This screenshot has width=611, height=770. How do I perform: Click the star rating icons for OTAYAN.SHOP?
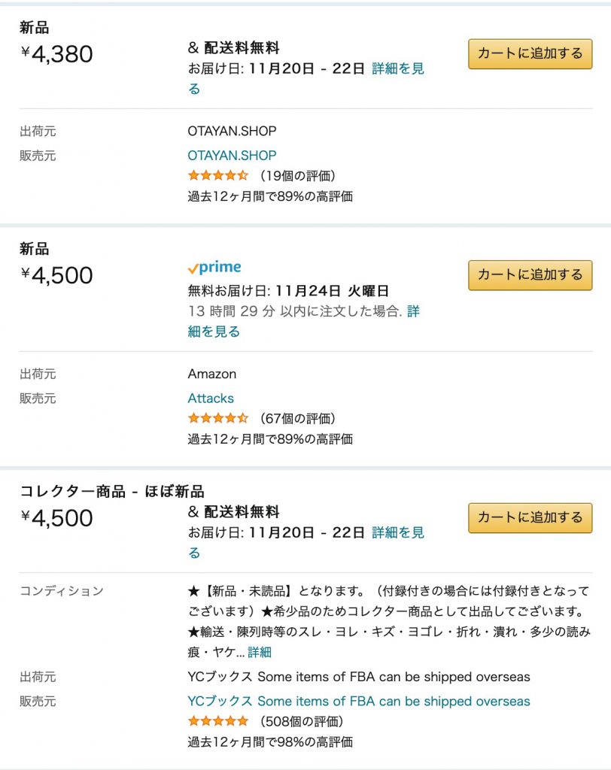pos(217,176)
